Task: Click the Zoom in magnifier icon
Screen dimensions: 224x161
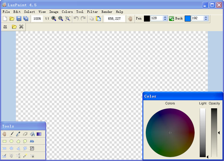Action: tap(54, 19)
